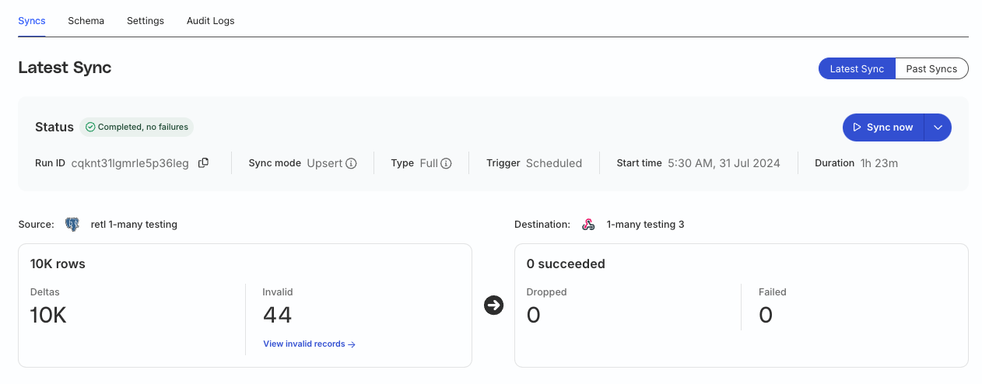Show Sync mode Upsert info tooltip icon
The image size is (982, 384).
tap(351, 164)
